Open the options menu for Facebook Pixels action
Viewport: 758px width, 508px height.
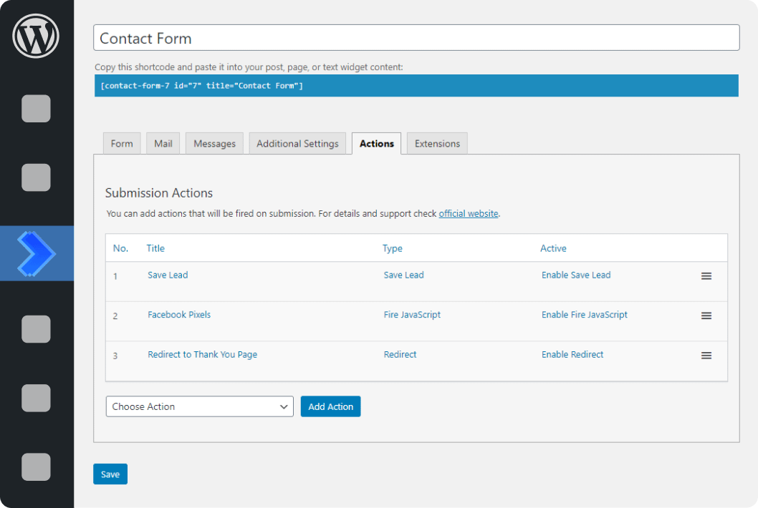click(706, 316)
